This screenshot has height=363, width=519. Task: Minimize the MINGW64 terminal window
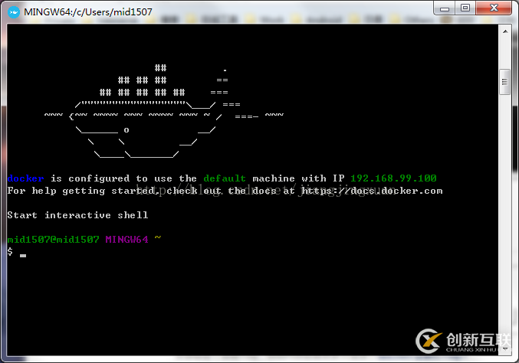pyautogui.click(x=445, y=8)
